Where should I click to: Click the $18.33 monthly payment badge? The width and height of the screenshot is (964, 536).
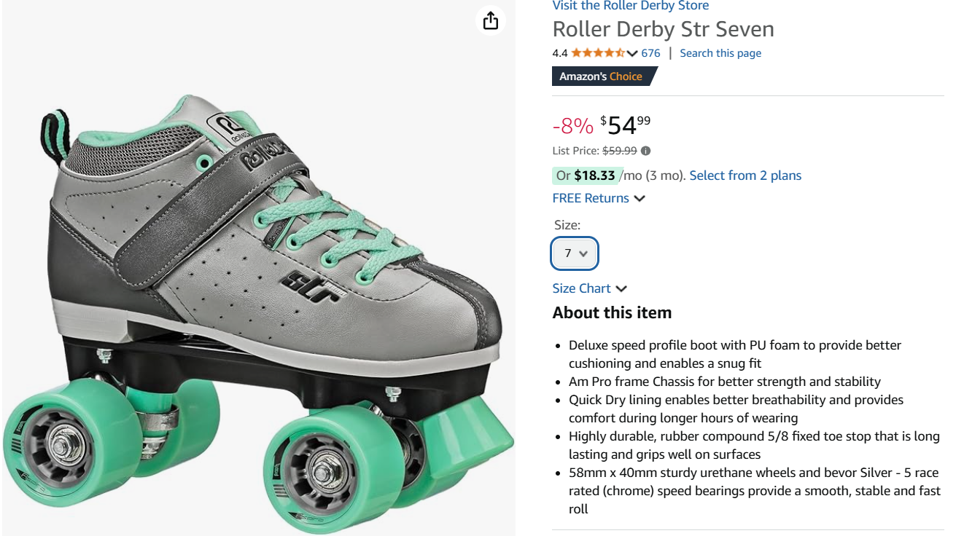[594, 176]
